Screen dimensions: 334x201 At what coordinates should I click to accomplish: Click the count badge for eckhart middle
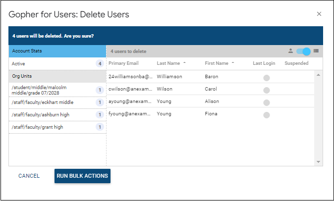coord(100,102)
